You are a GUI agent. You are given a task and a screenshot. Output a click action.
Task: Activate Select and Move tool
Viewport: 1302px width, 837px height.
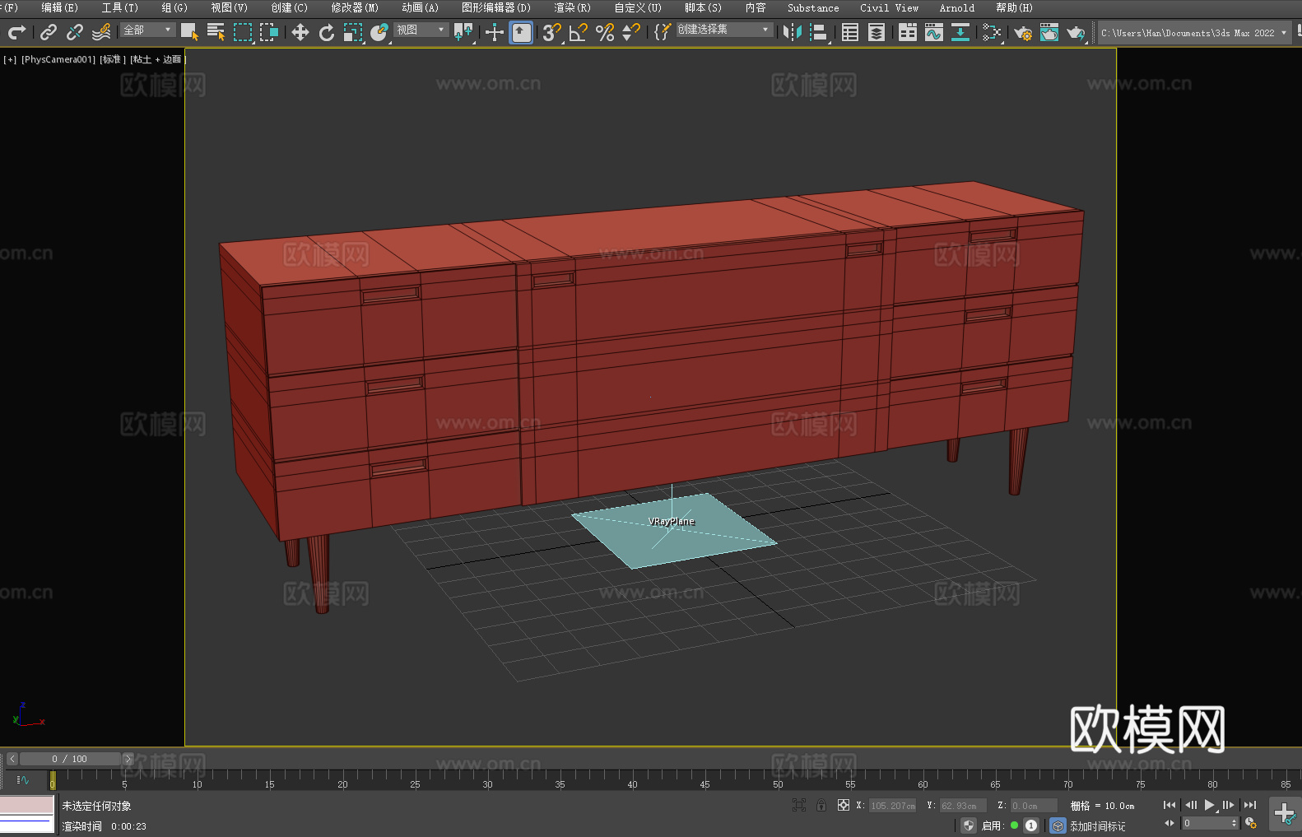300,32
